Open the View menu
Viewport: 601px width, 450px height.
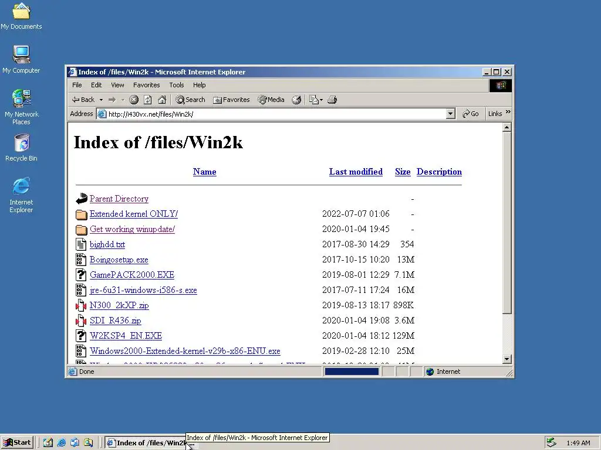tap(117, 85)
